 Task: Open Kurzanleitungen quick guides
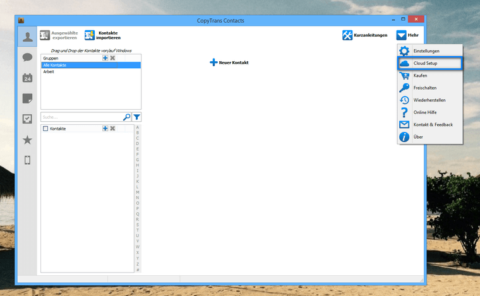pyautogui.click(x=364, y=35)
